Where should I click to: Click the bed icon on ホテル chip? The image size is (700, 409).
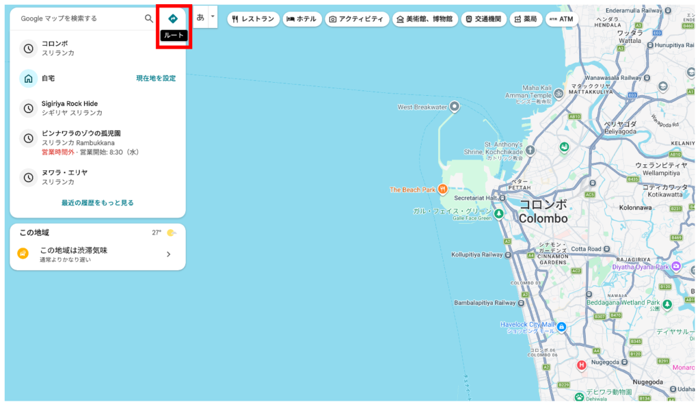293,18
